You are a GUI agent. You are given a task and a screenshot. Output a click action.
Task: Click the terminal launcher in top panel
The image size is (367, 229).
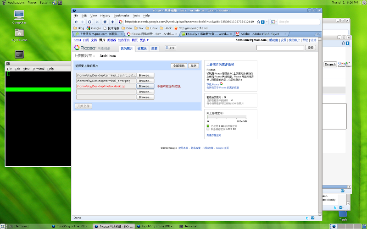60,2
